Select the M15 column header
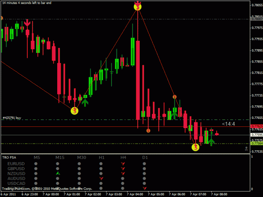The height and width of the screenshot is (197, 263). tap(60, 158)
